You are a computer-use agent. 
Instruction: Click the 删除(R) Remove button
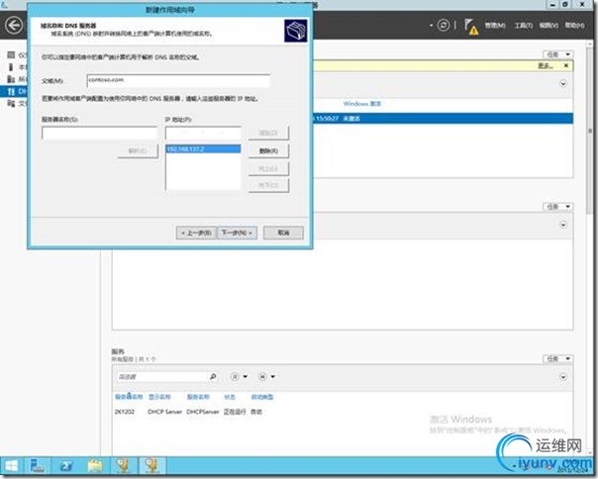tap(268, 151)
